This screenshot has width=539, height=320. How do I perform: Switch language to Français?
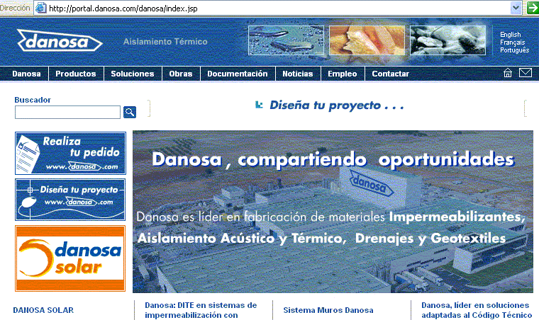point(512,42)
